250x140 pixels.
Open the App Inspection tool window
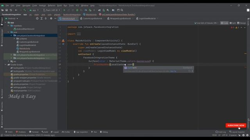coord(81,132)
